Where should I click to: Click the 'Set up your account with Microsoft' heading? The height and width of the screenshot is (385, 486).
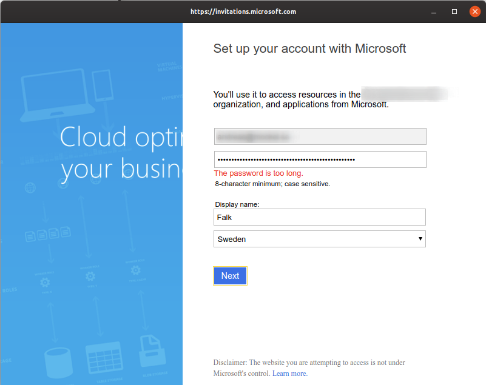pos(309,49)
